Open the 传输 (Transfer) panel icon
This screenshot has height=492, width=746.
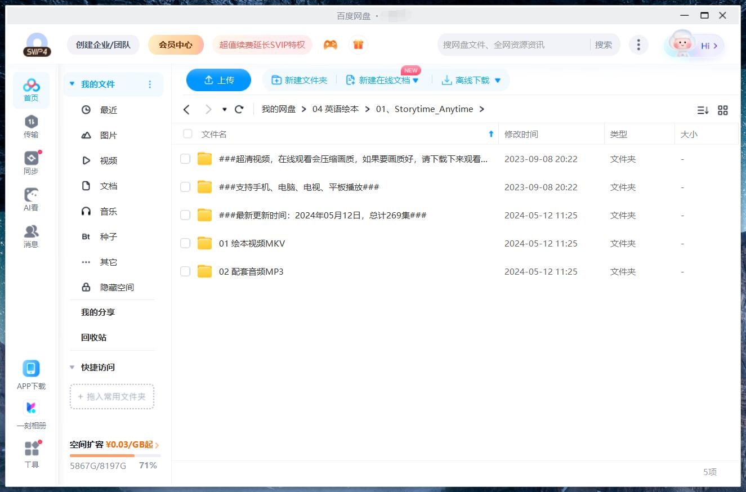coord(31,122)
